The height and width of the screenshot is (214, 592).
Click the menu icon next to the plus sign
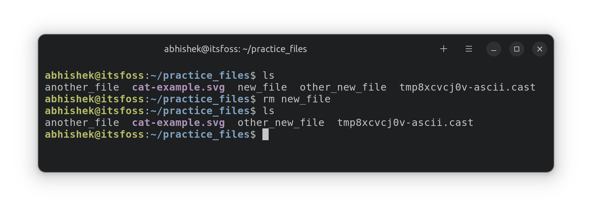468,49
